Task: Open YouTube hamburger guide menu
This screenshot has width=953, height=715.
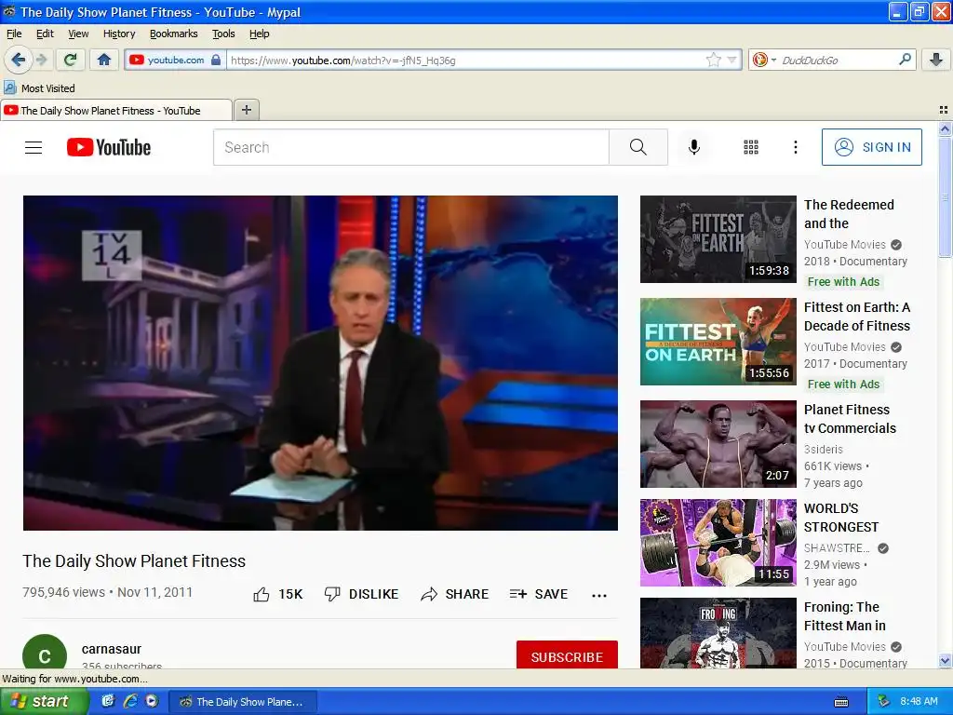Action: click(34, 147)
